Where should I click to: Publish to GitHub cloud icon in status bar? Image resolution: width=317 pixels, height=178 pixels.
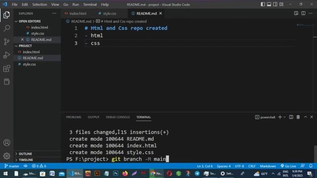click(25, 166)
